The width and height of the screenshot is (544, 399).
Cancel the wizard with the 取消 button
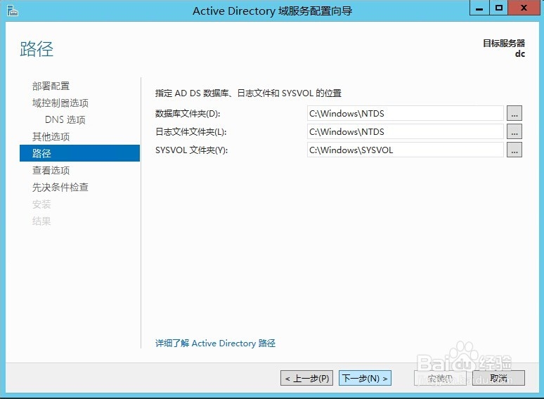[498, 378]
